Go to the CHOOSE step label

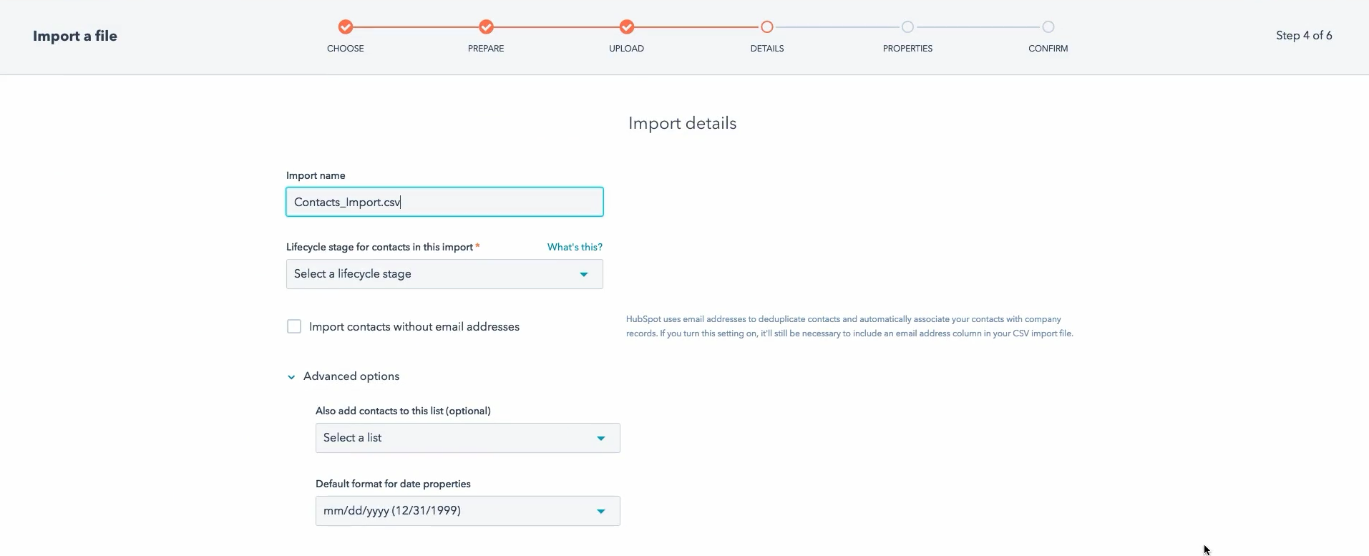point(346,49)
